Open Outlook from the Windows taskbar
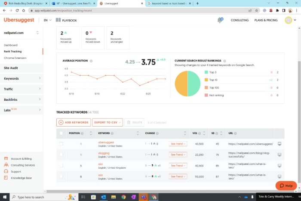 pyautogui.click(x=103, y=197)
